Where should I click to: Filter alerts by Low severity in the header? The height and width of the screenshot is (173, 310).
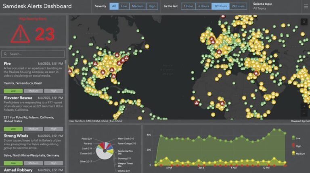coord(124,6)
